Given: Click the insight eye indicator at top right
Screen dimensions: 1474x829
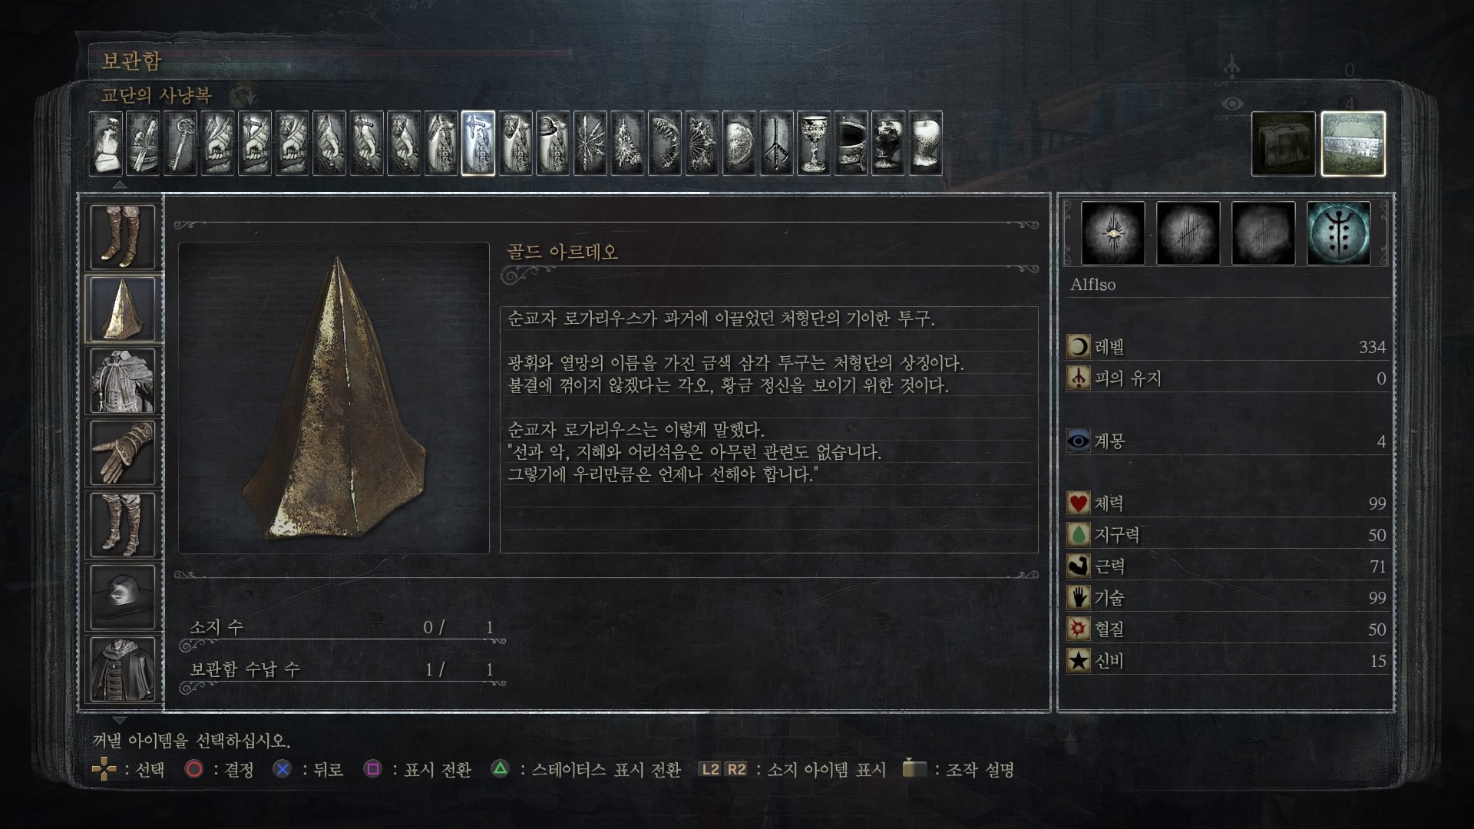Looking at the screenshot, I should tap(1232, 103).
